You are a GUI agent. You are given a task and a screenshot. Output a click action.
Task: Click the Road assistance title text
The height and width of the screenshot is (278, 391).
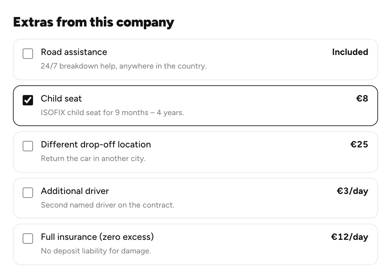coord(74,52)
